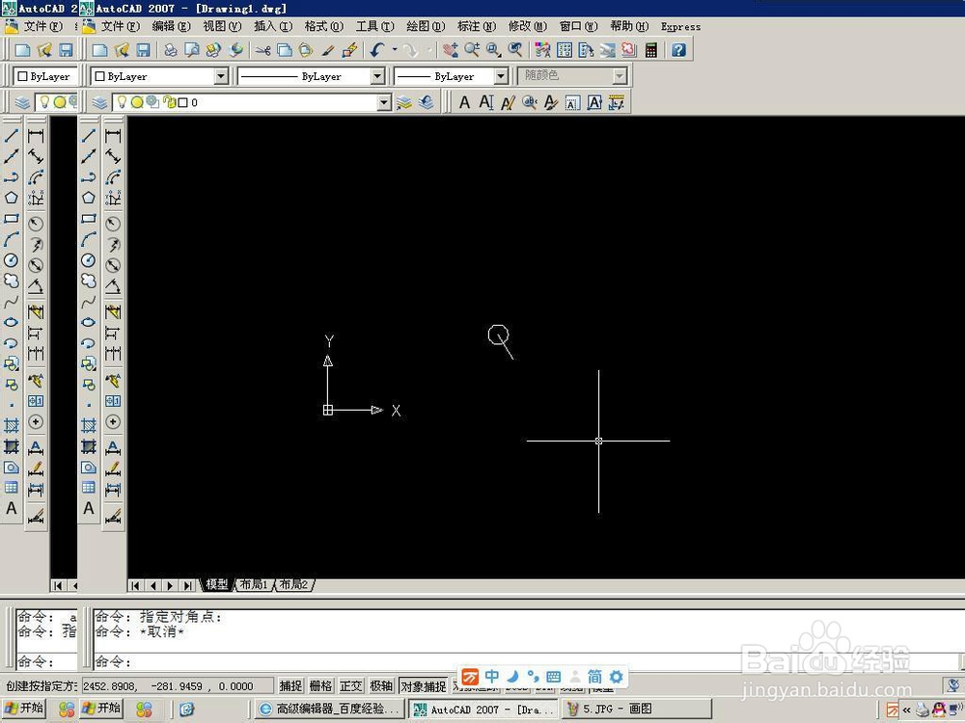Click layer 0 color square in the layer list
Viewport: 965px width, 723px height.
[182, 102]
